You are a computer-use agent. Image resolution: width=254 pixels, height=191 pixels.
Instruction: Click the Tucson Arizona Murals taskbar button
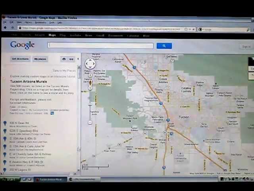point(50,179)
